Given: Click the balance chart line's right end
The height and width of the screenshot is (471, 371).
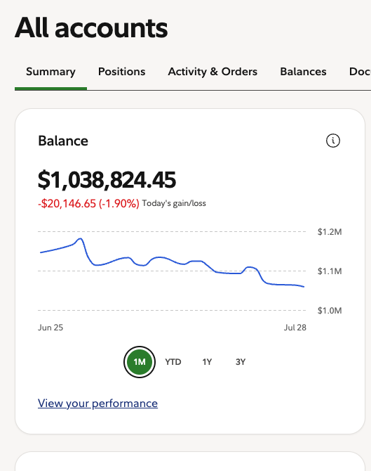Looking at the screenshot, I should click(304, 287).
